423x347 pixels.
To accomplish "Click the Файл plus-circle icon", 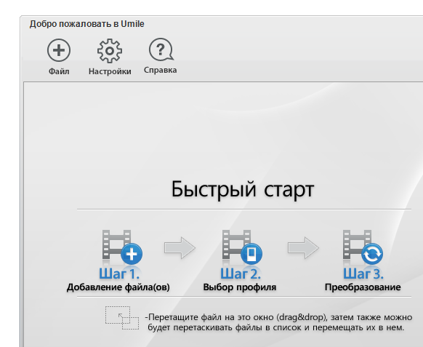I will coord(59,50).
